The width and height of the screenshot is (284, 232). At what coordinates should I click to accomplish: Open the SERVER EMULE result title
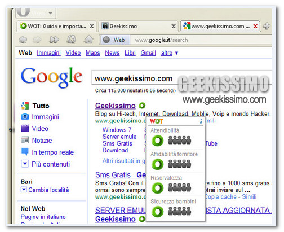tap(121, 210)
